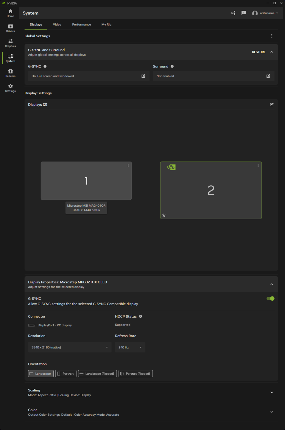Switch to the Displays tab
This screenshot has width=285, height=430.
pyautogui.click(x=36, y=24)
